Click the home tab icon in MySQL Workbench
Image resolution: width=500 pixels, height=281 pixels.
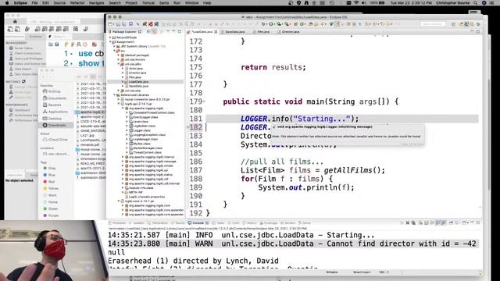[x=15, y=21]
